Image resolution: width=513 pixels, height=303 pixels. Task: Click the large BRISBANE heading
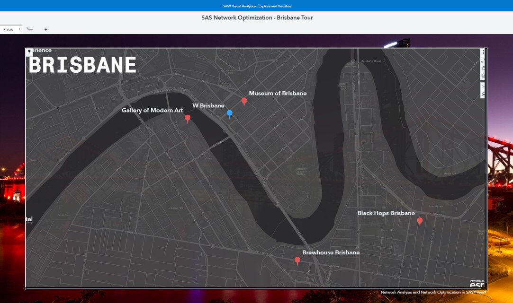pos(82,65)
